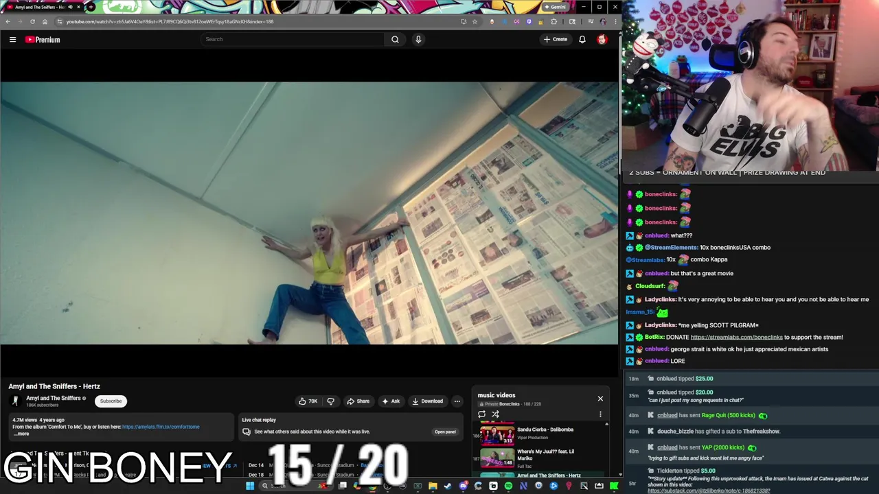This screenshot has height=494, width=879.
Task: Open the playlist options three-dot menu
Action: tap(600, 414)
